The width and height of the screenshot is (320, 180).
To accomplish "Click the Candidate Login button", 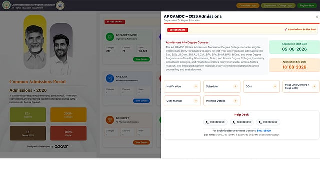I will [248, 5].
